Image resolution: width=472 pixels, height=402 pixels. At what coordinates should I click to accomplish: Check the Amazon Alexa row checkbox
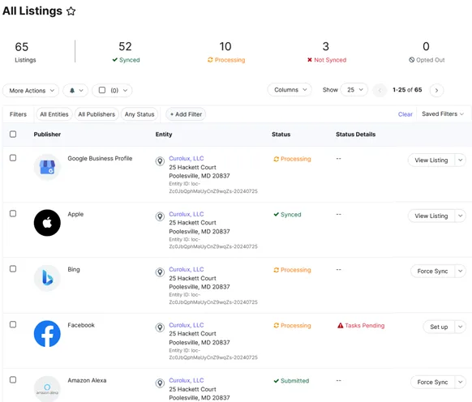click(13, 380)
